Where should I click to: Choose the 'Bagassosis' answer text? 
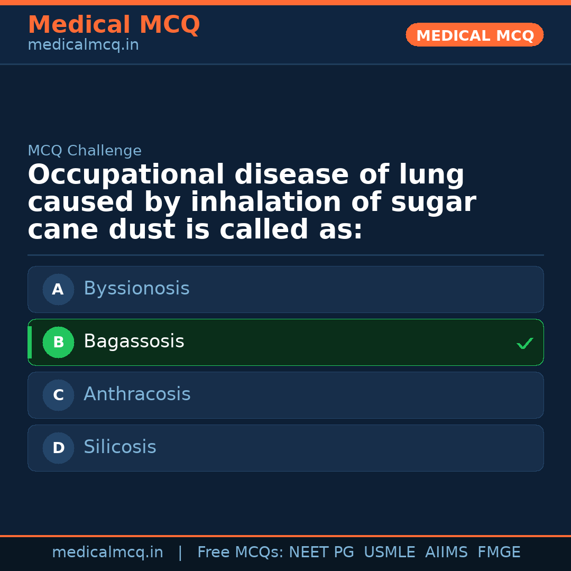[134, 342]
